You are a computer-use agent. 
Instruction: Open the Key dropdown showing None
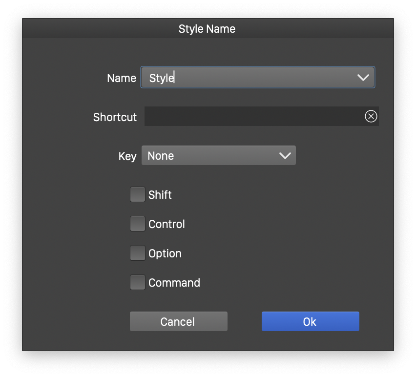click(210, 156)
